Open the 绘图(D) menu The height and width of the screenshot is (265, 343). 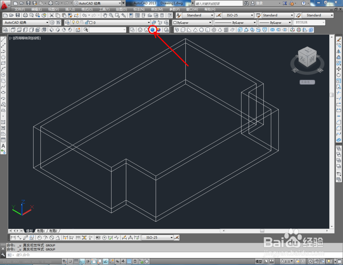[x=121, y=9]
